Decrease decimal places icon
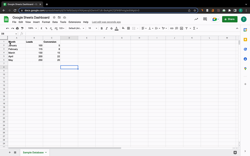250x156 pixels. pos(51,28)
